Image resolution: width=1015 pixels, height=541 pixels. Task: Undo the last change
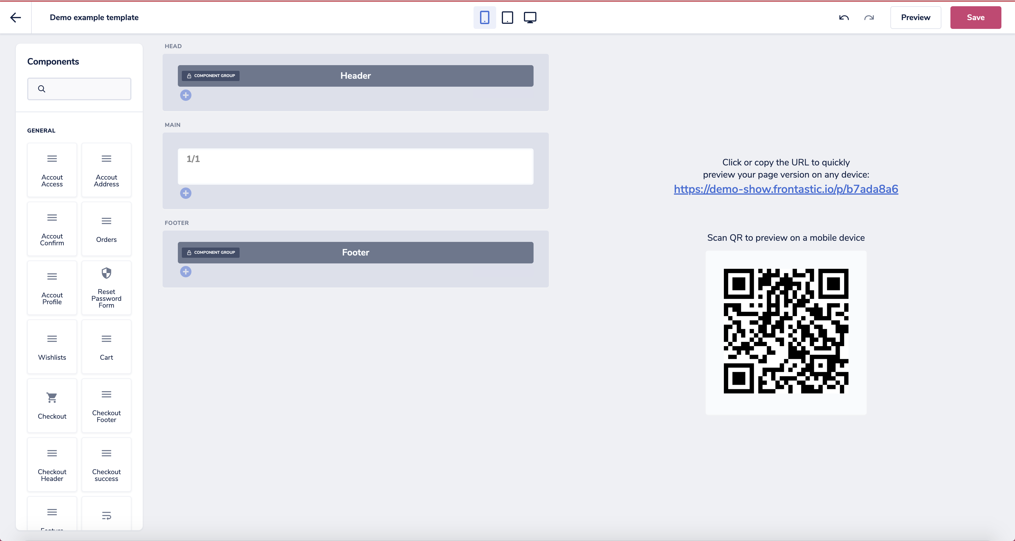pos(844,17)
